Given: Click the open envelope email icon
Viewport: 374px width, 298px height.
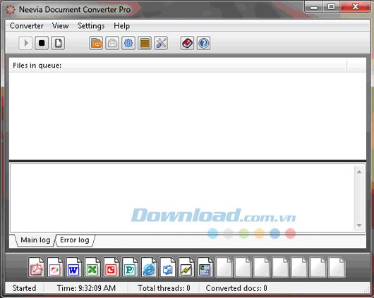Looking at the screenshot, I should coord(112,43).
